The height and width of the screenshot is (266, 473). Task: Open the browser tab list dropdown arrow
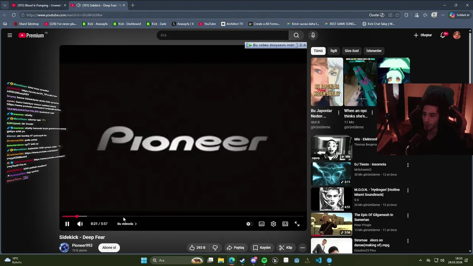pos(4,5)
